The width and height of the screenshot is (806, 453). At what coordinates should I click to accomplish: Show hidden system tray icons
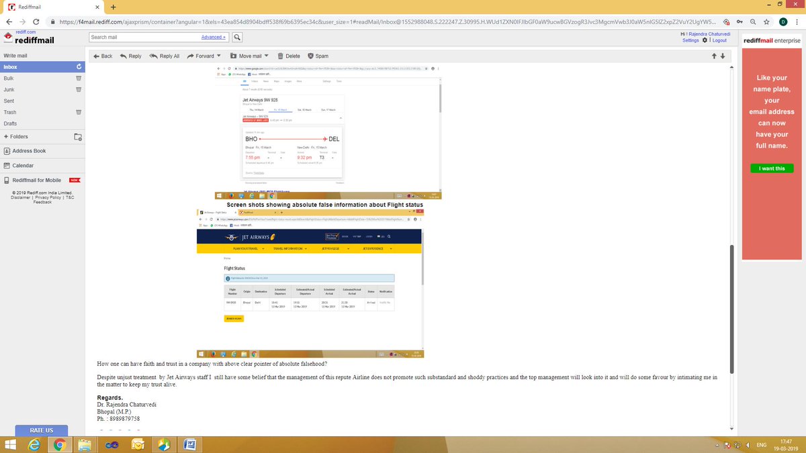(718, 445)
